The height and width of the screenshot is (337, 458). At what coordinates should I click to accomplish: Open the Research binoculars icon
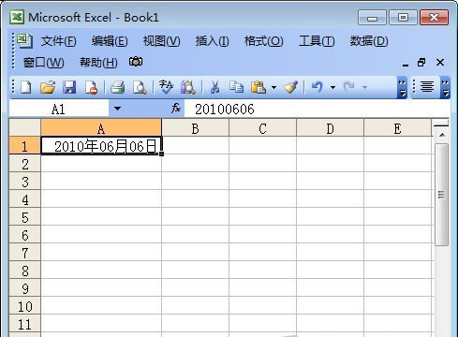(188, 87)
